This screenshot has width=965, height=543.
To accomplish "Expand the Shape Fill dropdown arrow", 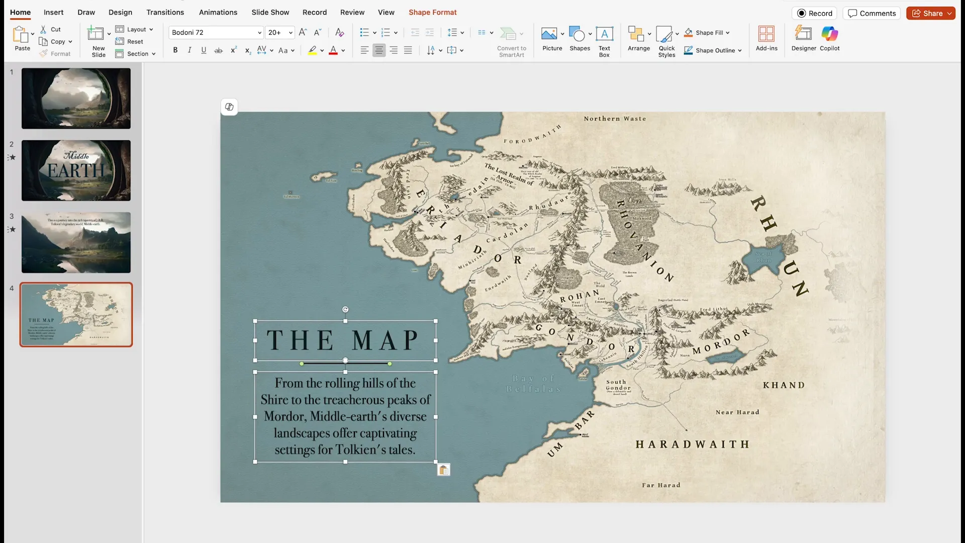I will (727, 33).
